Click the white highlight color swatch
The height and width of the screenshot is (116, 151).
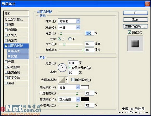point(85,87)
